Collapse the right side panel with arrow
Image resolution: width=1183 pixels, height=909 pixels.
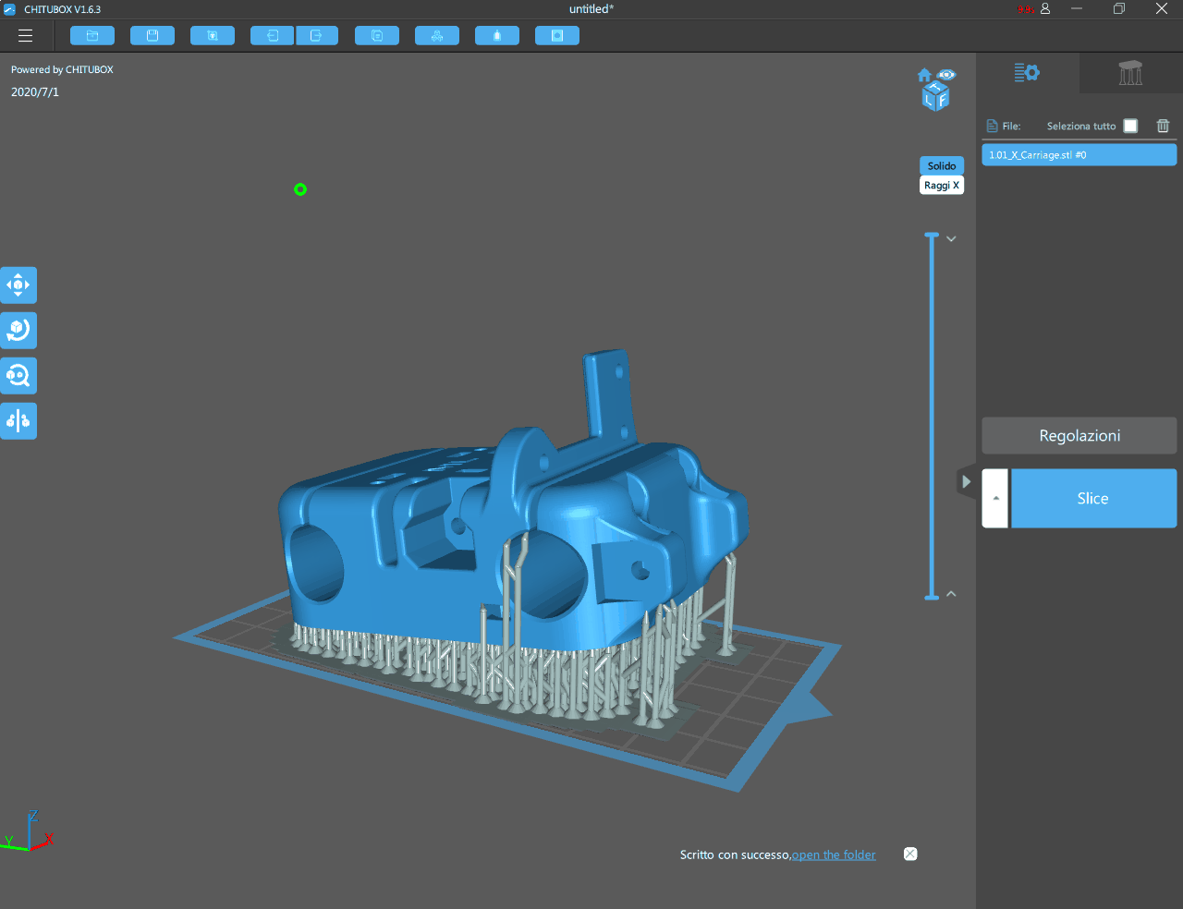click(x=966, y=481)
